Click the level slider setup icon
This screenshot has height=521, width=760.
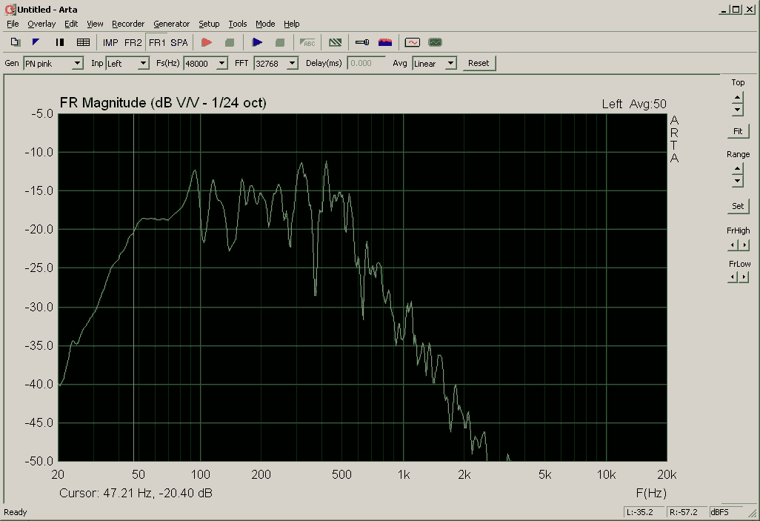362,42
